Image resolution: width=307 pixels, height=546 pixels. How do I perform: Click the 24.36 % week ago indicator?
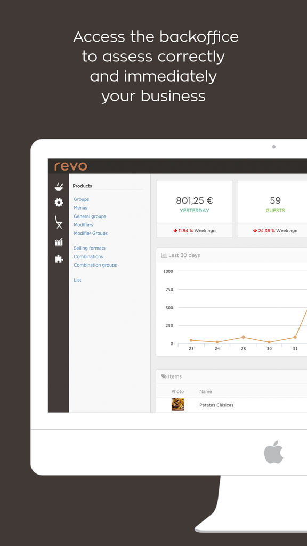(x=276, y=231)
